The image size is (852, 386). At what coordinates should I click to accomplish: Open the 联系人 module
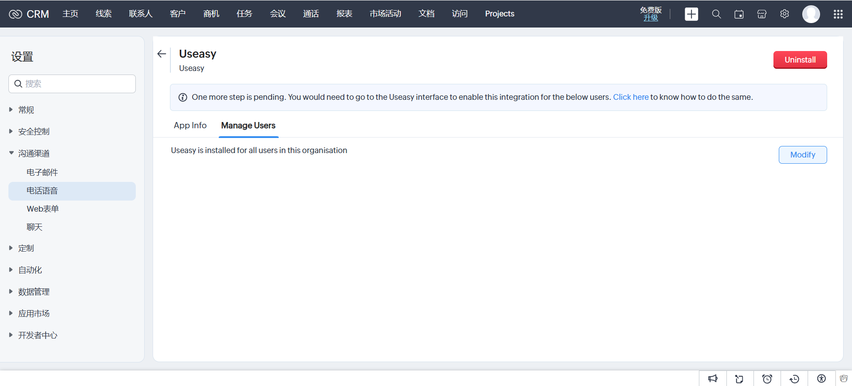[x=141, y=14]
